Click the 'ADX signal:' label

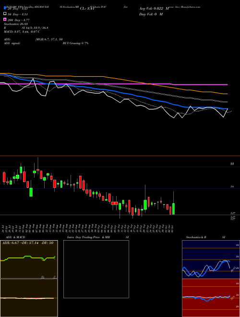click(12, 43)
